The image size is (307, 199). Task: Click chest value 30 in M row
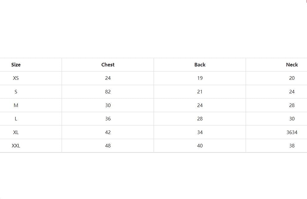click(x=108, y=105)
